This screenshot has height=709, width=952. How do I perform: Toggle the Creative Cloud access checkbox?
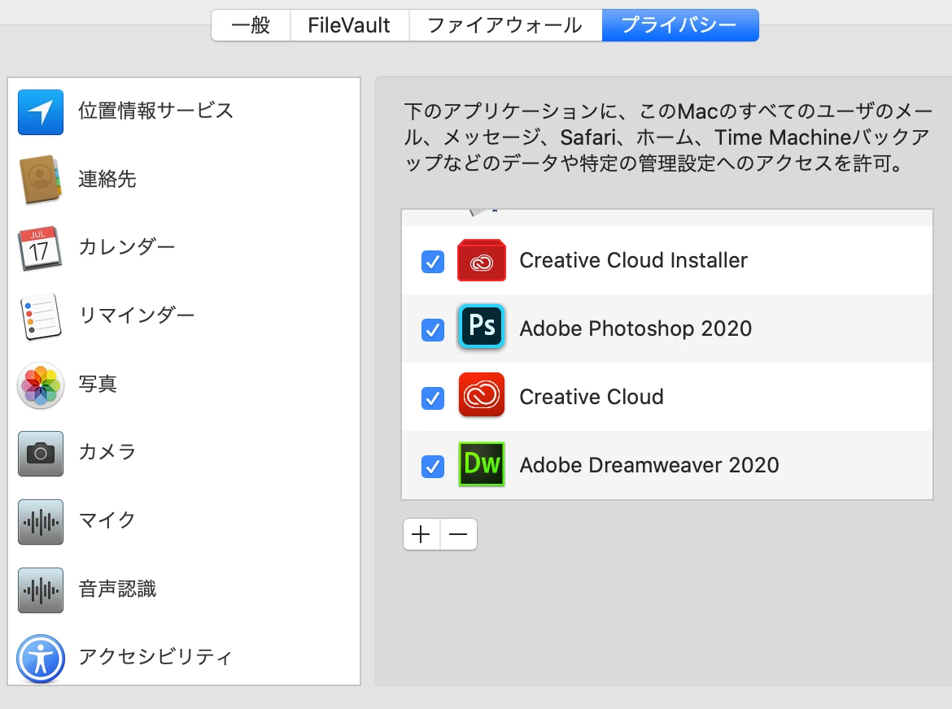(x=433, y=398)
